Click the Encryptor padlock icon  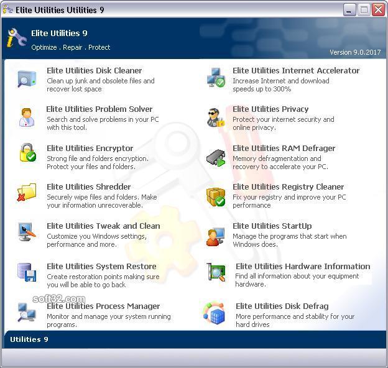point(28,152)
